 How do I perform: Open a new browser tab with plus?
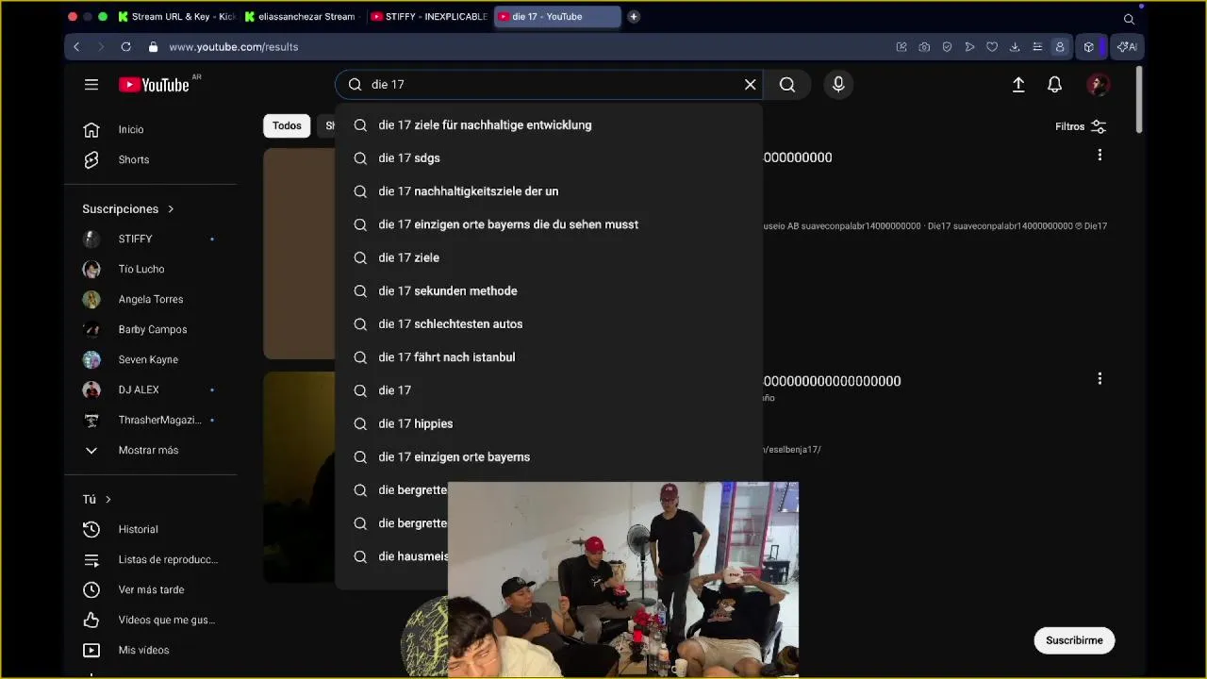point(634,16)
